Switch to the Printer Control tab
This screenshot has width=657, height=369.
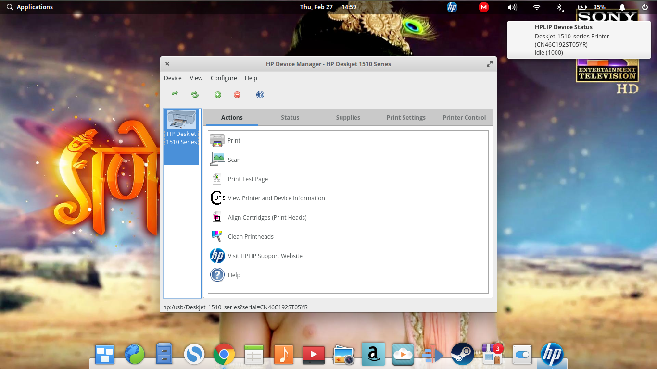(464, 117)
